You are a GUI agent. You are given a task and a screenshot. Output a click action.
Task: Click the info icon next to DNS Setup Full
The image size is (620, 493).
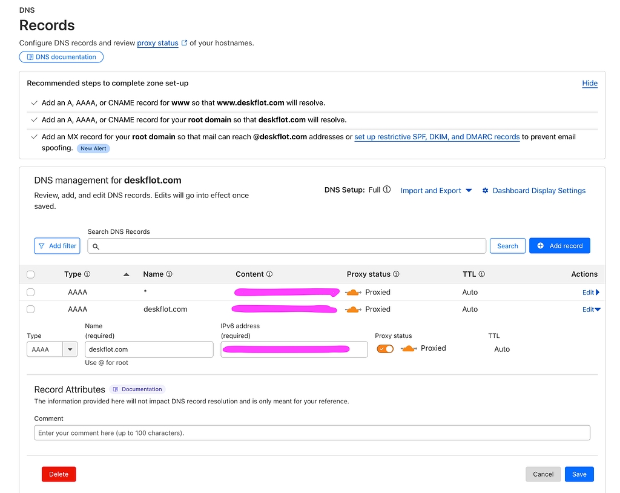[x=387, y=190]
